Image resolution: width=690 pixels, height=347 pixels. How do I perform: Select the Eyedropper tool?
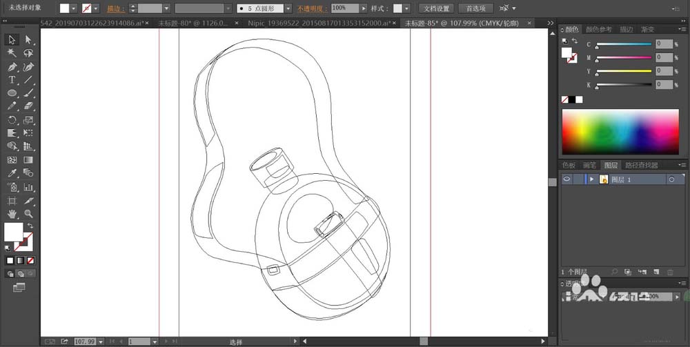[12, 173]
